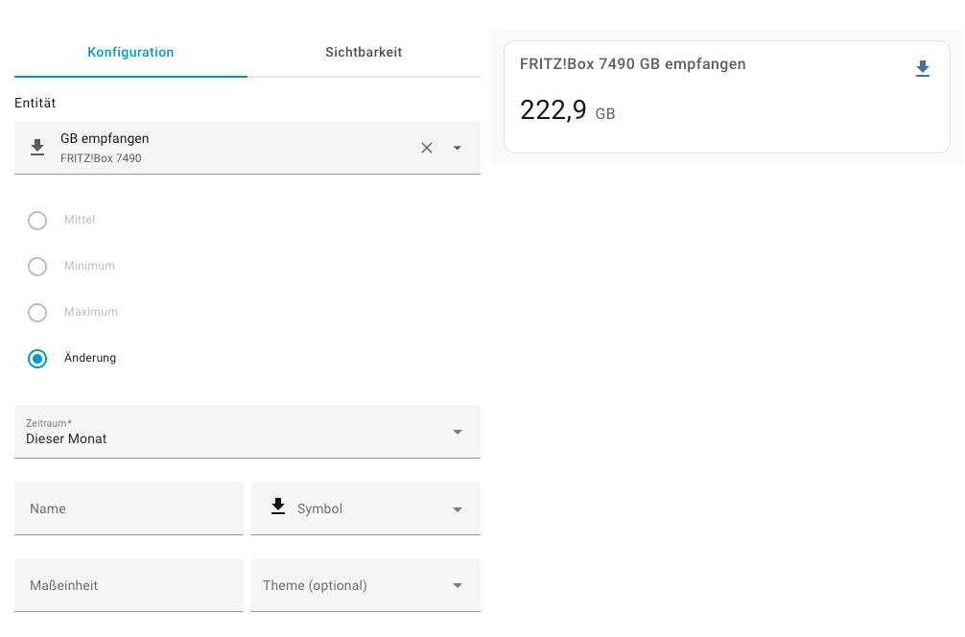Image resolution: width=965 pixels, height=637 pixels.
Task: Open the Theme (optional) dropdown arrow
Action: (458, 585)
